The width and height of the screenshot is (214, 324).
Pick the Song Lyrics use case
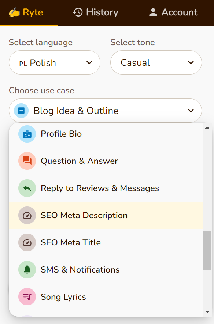[106, 297]
